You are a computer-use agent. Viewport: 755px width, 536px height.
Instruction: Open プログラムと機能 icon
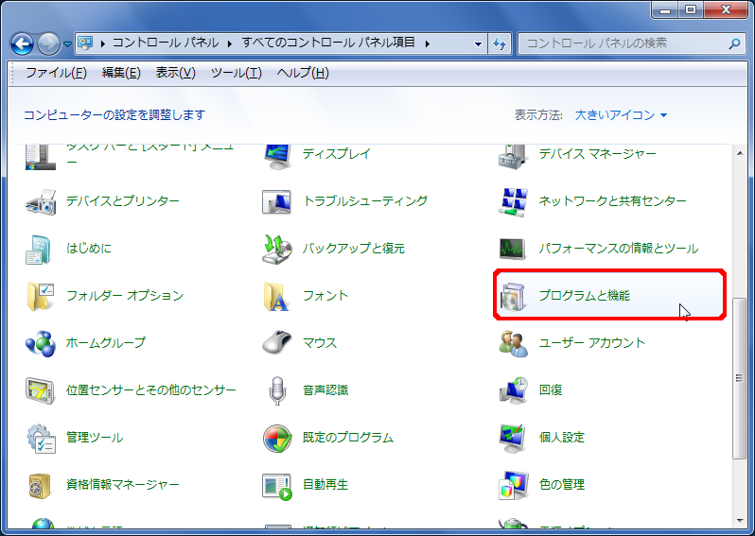click(x=512, y=296)
